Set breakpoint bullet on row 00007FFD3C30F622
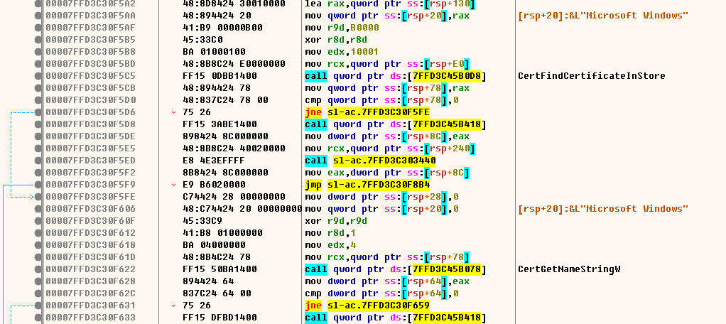726x324 pixels. coord(38,269)
